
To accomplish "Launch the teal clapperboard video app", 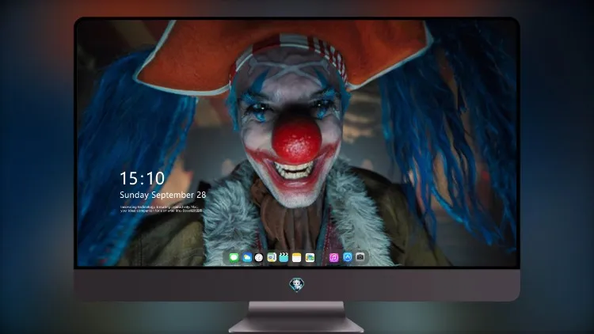I will point(284,258).
